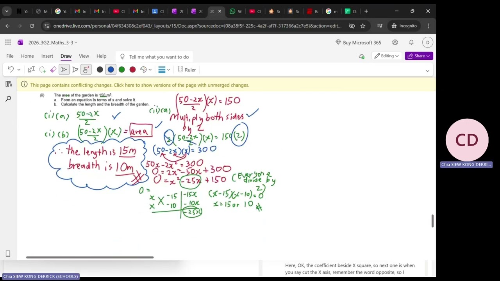Pick the black ink color
500x281 pixels.
click(x=100, y=69)
